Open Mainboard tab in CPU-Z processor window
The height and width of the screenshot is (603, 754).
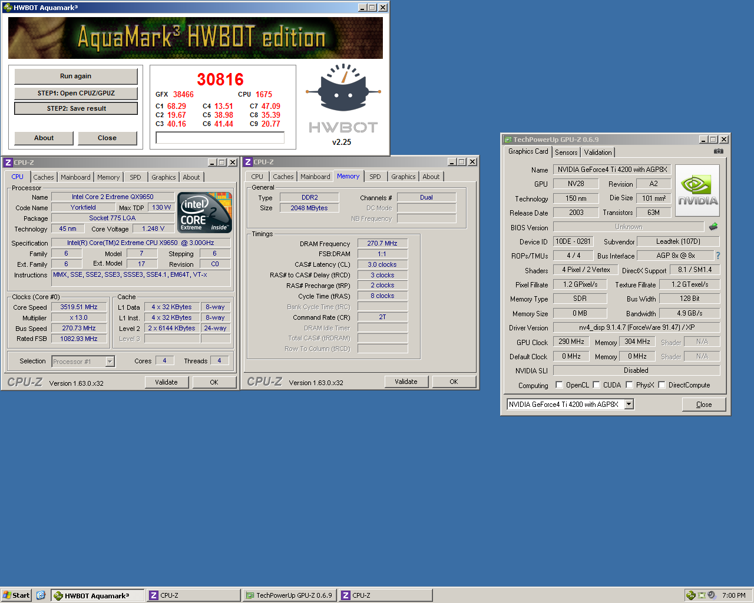click(75, 177)
